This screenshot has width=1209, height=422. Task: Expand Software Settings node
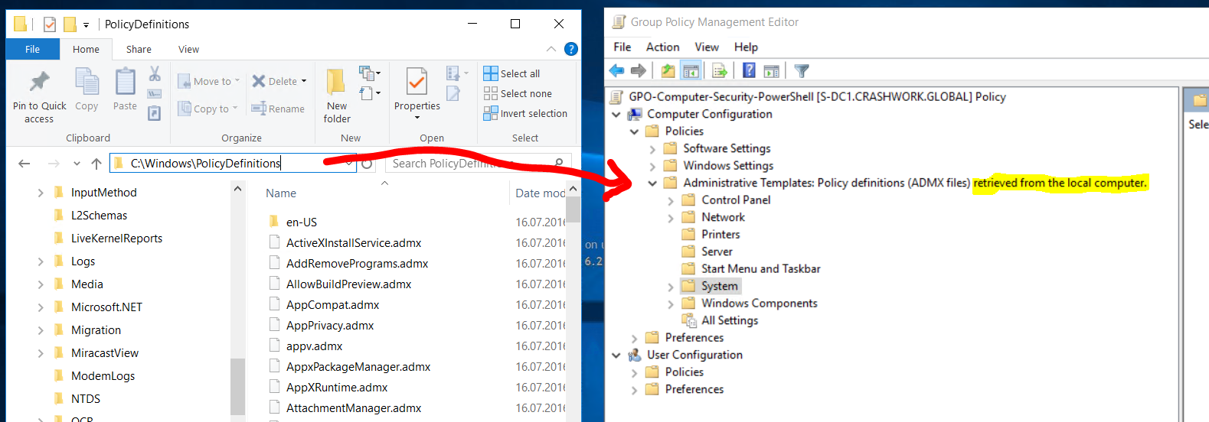(652, 148)
